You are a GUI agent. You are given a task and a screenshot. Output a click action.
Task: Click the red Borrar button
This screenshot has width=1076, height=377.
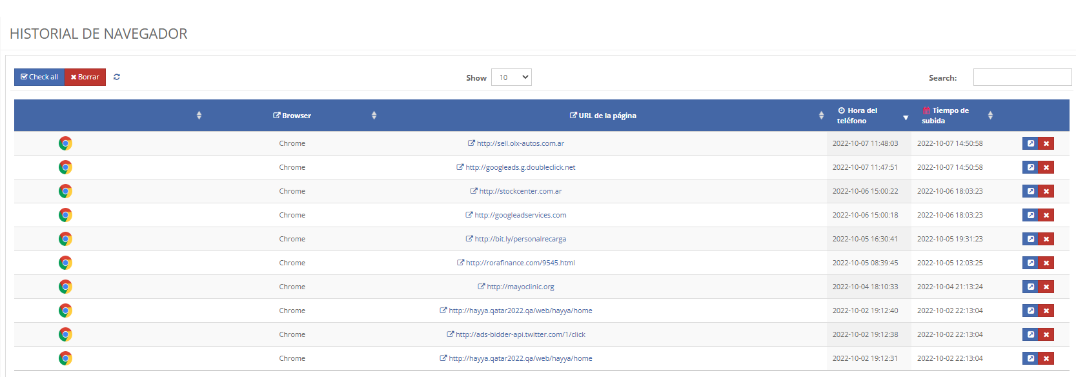pyautogui.click(x=85, y=77)
